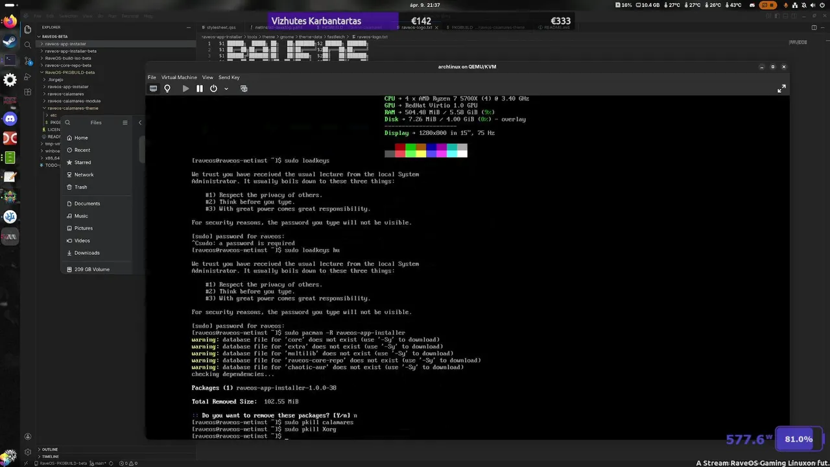Open Recent in Files sidebar
The height and width of the screenshot is (467, 830).
click(x=97, y=150)
